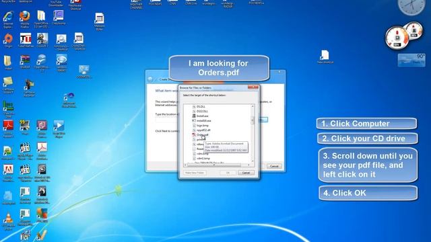The image size is (431, 242).
Task: Click the Make New Folder button
Action: coord(195,173)
